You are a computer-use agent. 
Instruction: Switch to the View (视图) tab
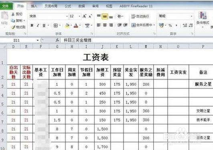coord(109,6)
